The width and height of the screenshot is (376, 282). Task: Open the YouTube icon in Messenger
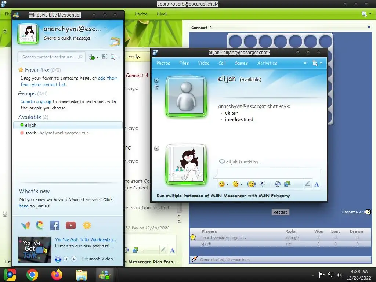(71, 225)
